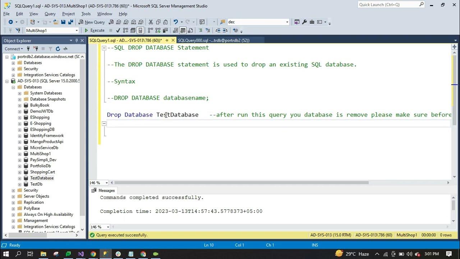Click the navigate Back arrow icon
The image size is (460, 259).
point(11,22)
